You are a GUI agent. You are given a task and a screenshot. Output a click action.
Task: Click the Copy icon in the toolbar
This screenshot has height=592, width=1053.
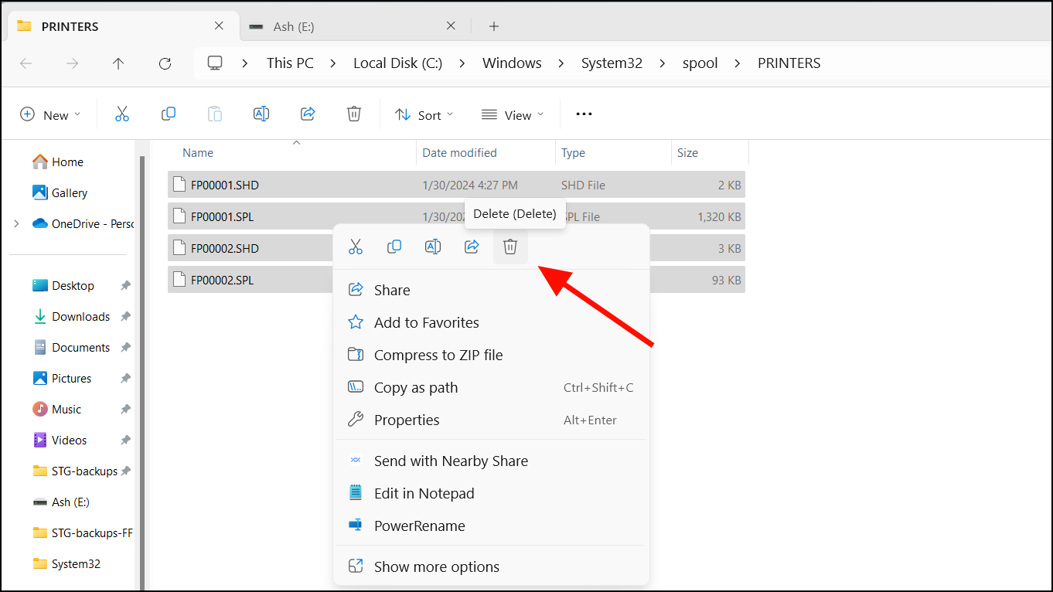(169, 114)
